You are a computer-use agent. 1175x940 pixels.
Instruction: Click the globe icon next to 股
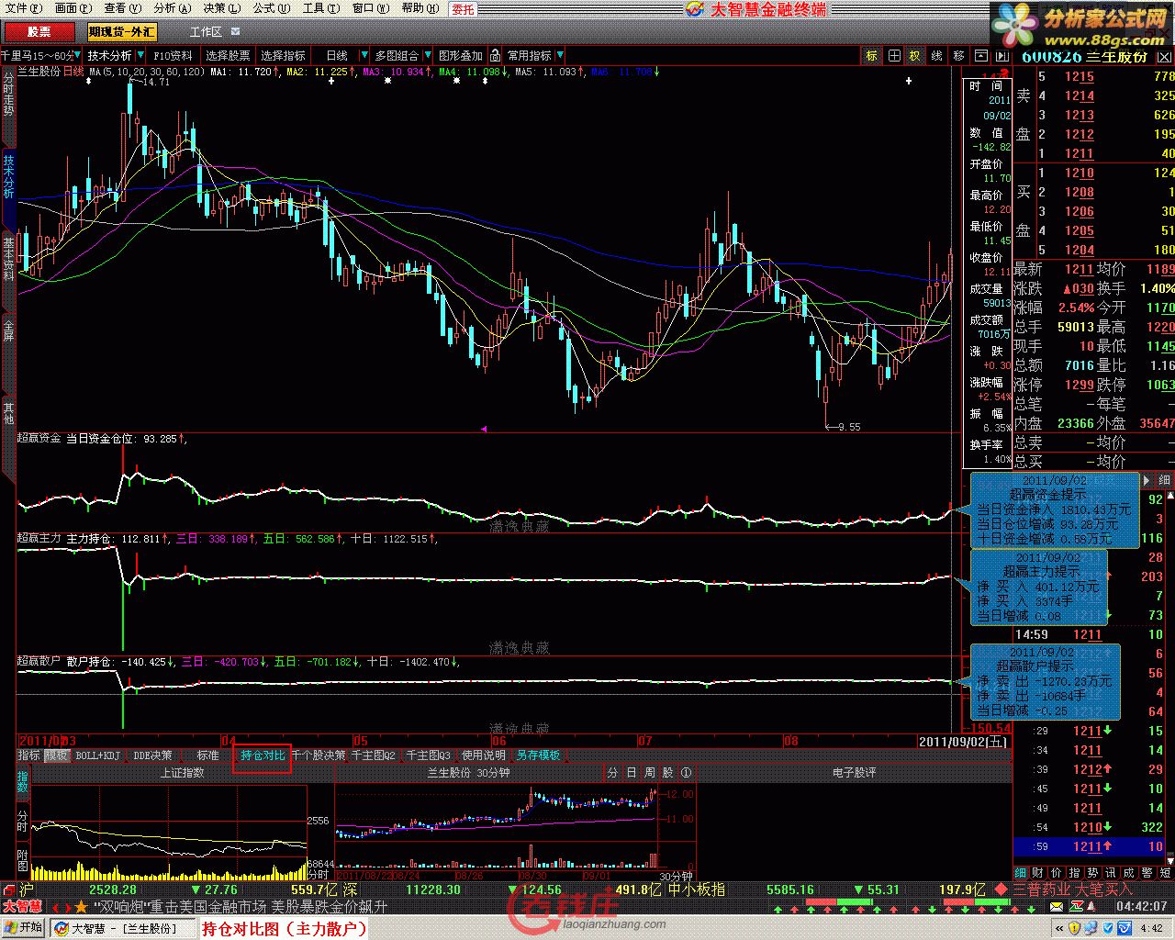click(x=686, y=773)
